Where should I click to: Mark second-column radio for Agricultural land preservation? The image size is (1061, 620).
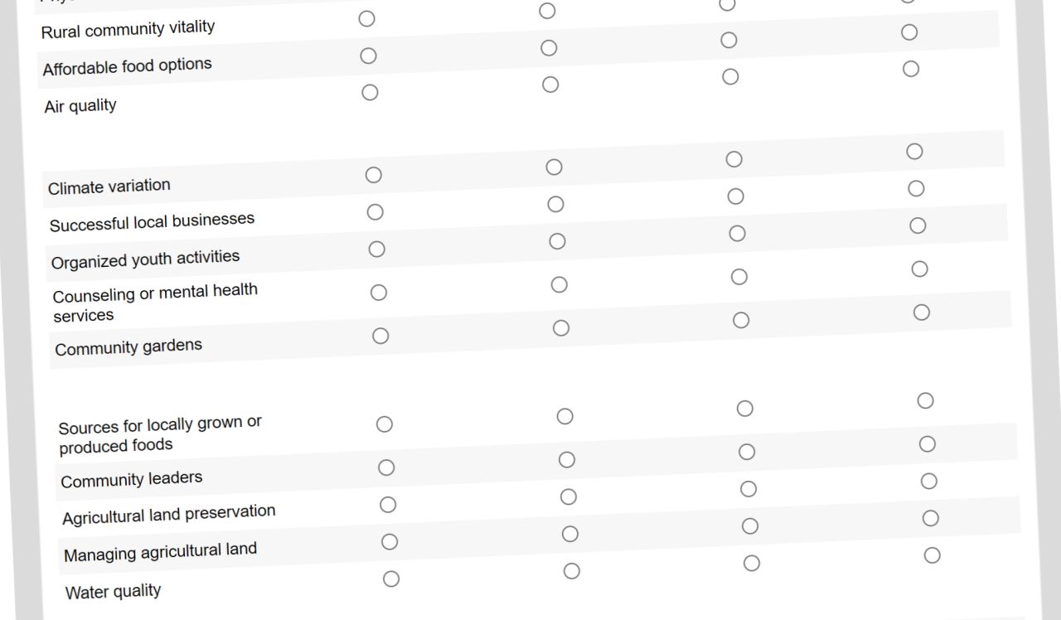569,497
